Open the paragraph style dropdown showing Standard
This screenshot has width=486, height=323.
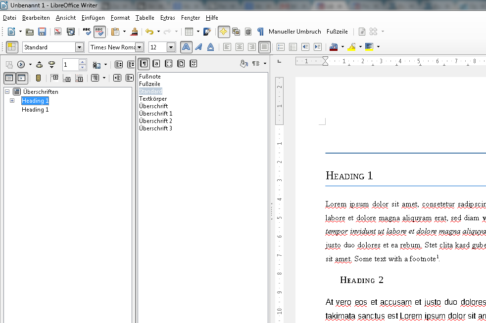[x=80, y=47]
